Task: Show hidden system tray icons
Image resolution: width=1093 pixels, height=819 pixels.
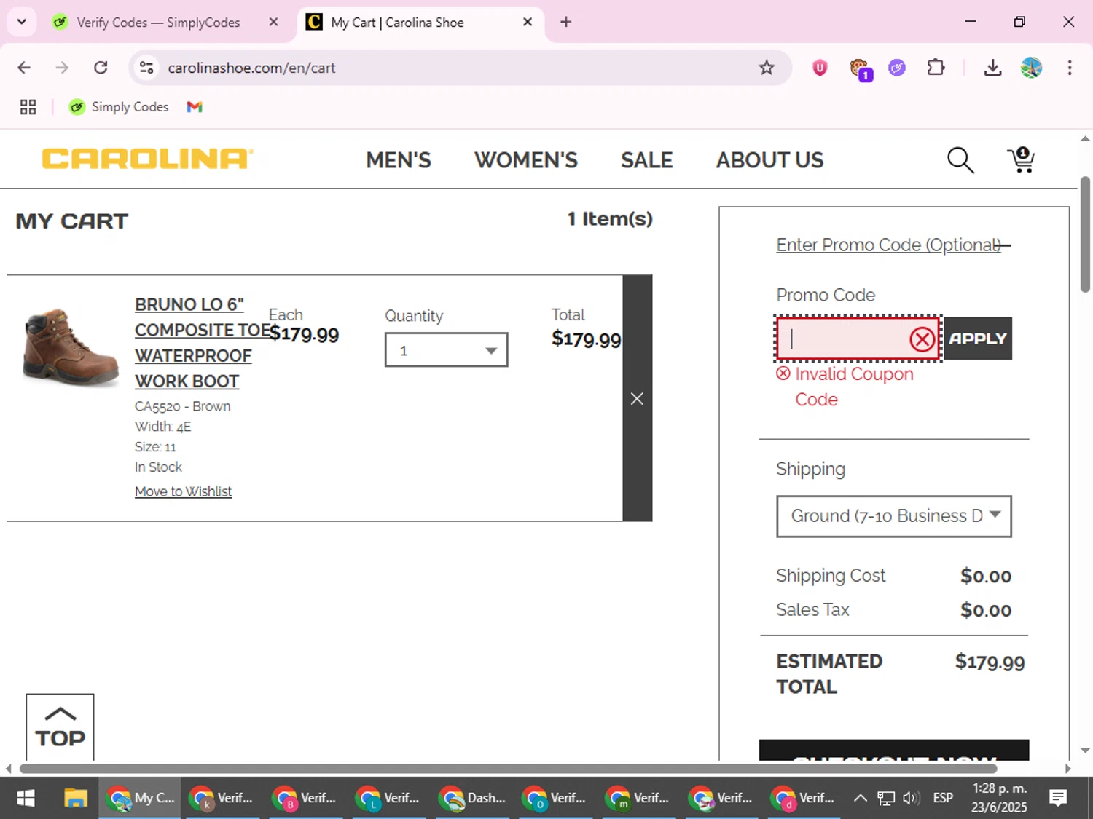Action: tap(861, 798)
